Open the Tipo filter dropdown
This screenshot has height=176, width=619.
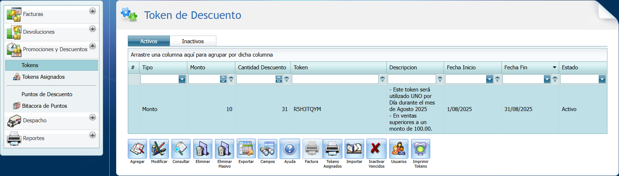[x=182, y=79]
